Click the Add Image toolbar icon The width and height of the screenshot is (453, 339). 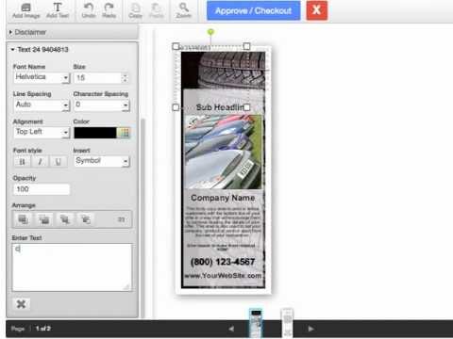pyautogui.click(x=26, y=10)
